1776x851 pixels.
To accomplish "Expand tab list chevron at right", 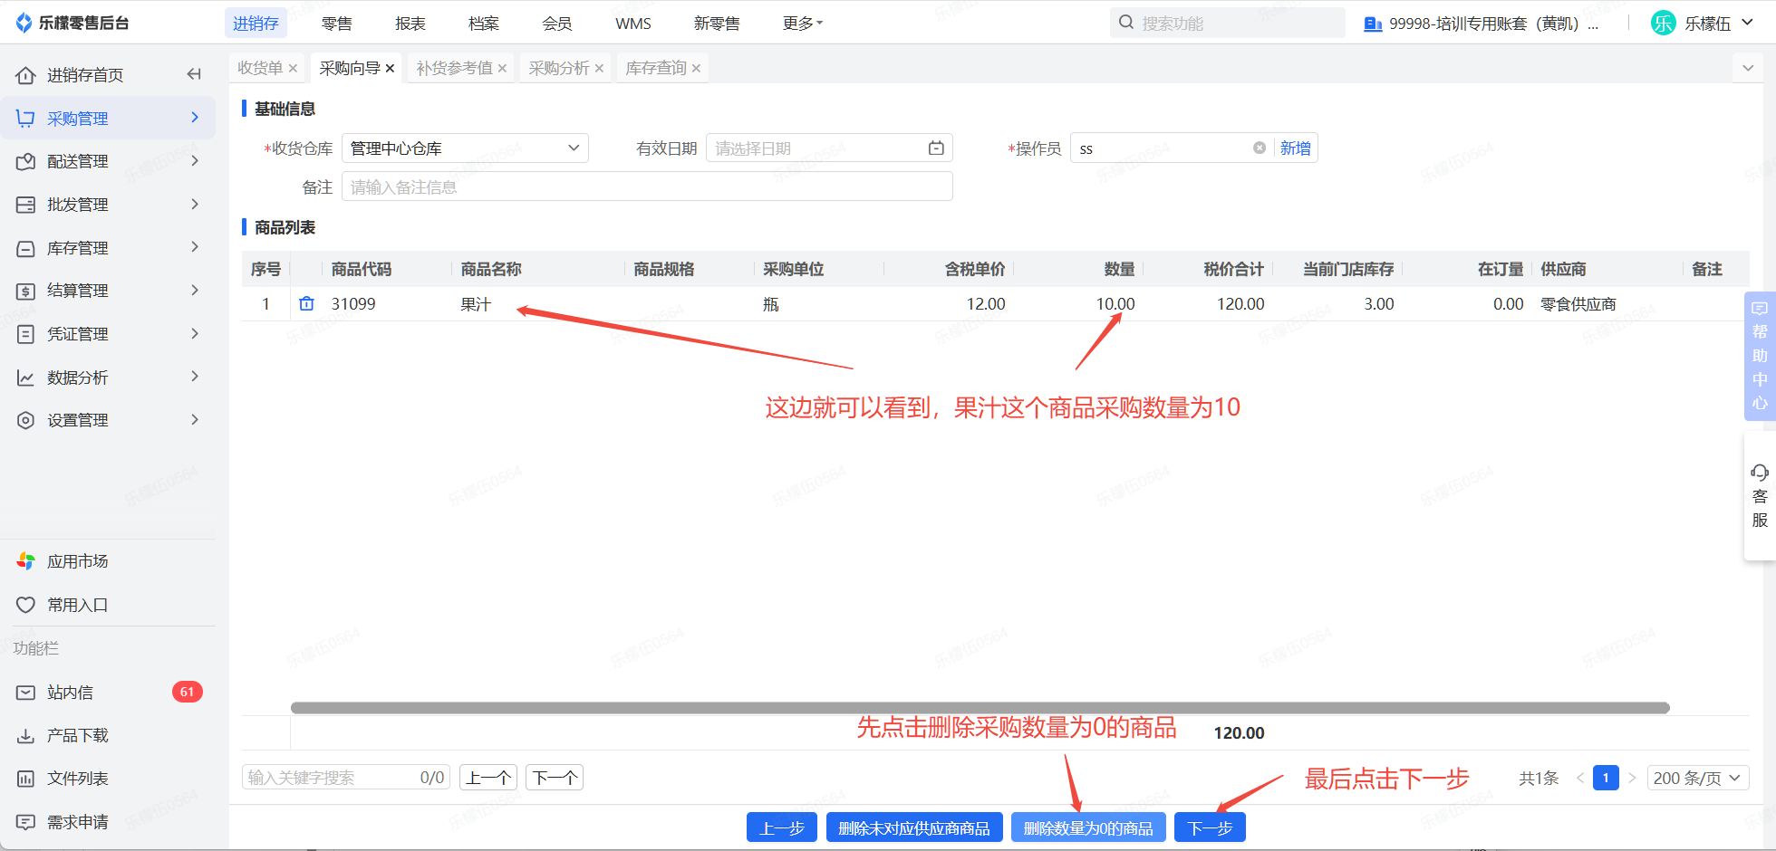I will click(x=1748, y=68).
